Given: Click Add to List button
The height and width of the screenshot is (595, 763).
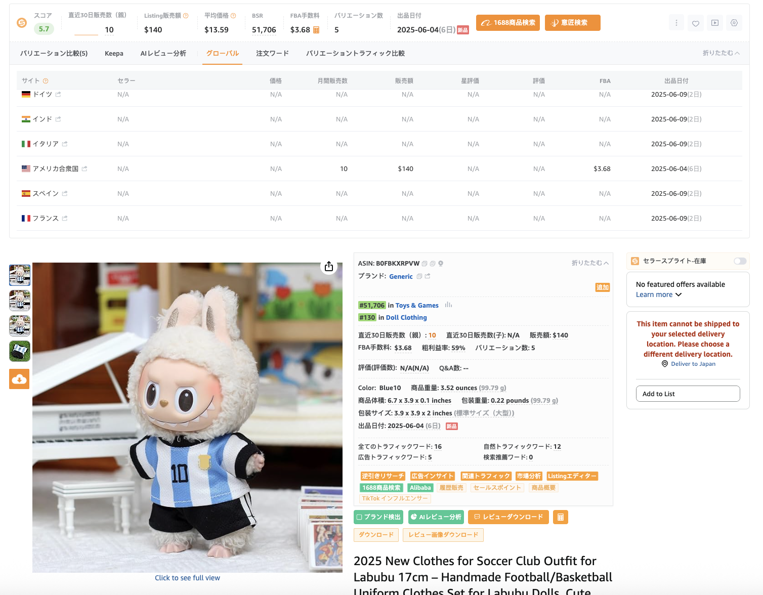Looking at the screenshot, I should 688,394.
